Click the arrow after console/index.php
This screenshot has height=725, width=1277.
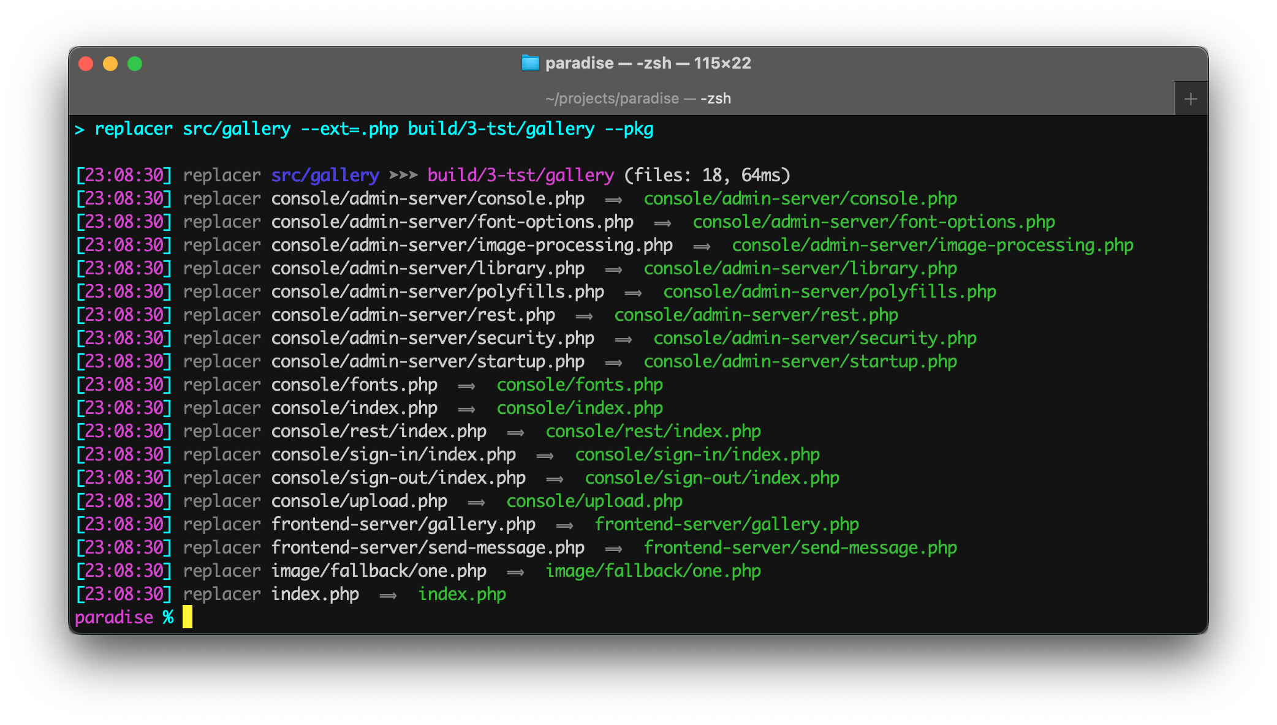click(x=466, y=409)
